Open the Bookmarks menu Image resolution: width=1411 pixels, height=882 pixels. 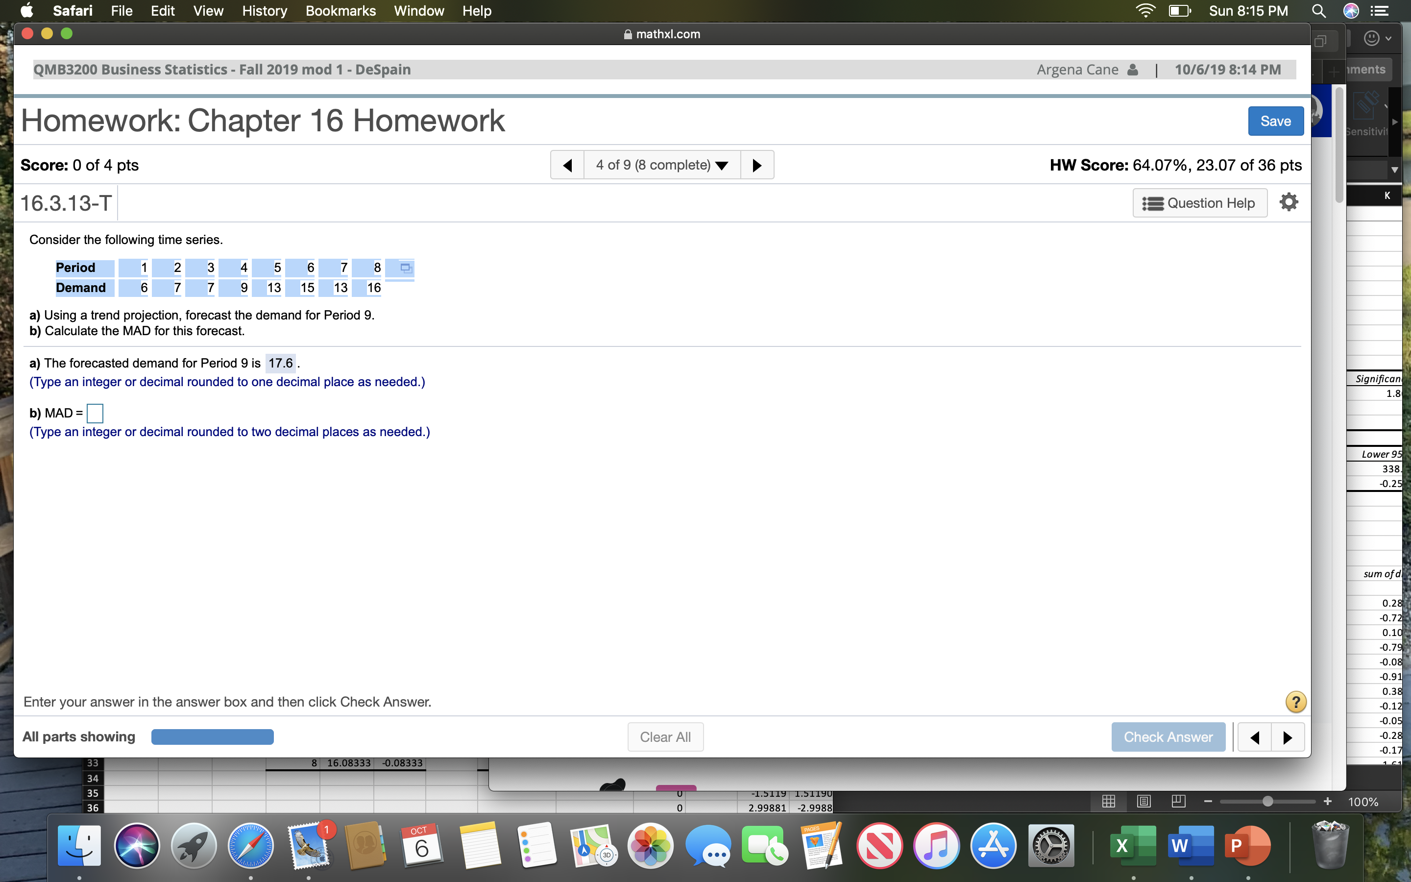pos(341,11)
